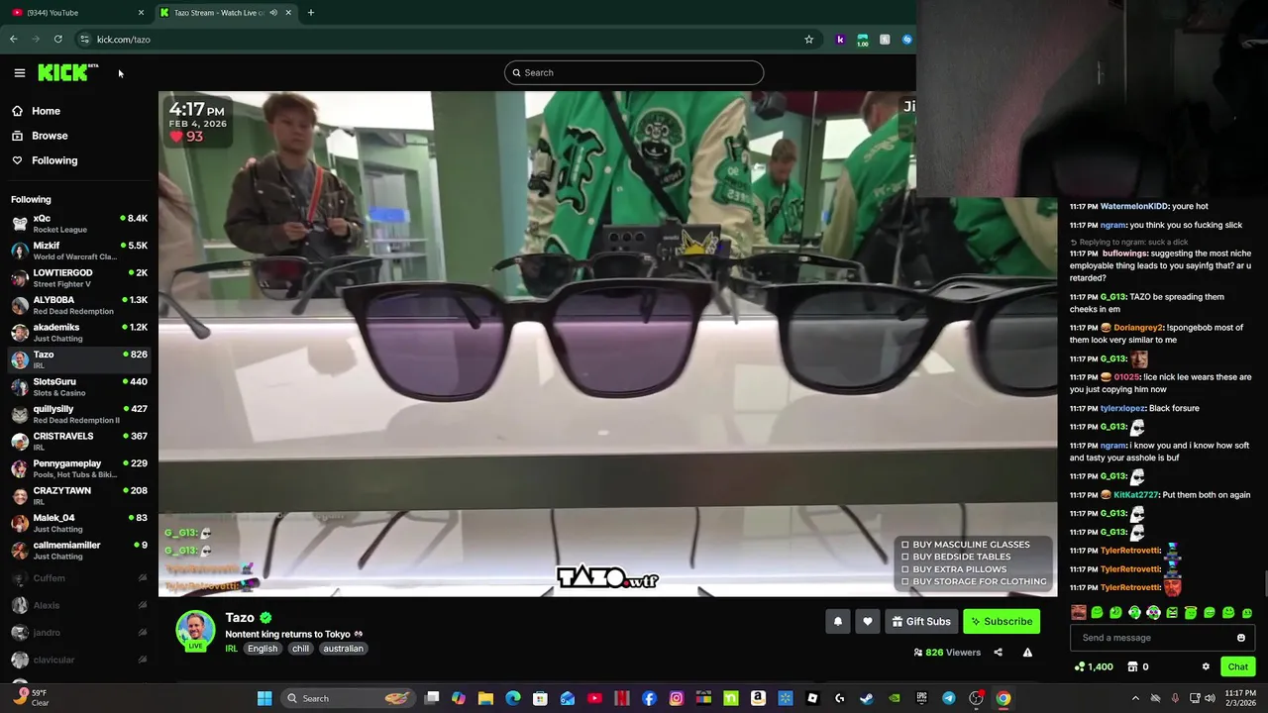Open offline channel Alexis in the sidebar
1268x713 pixels.
tap(79, 605)
